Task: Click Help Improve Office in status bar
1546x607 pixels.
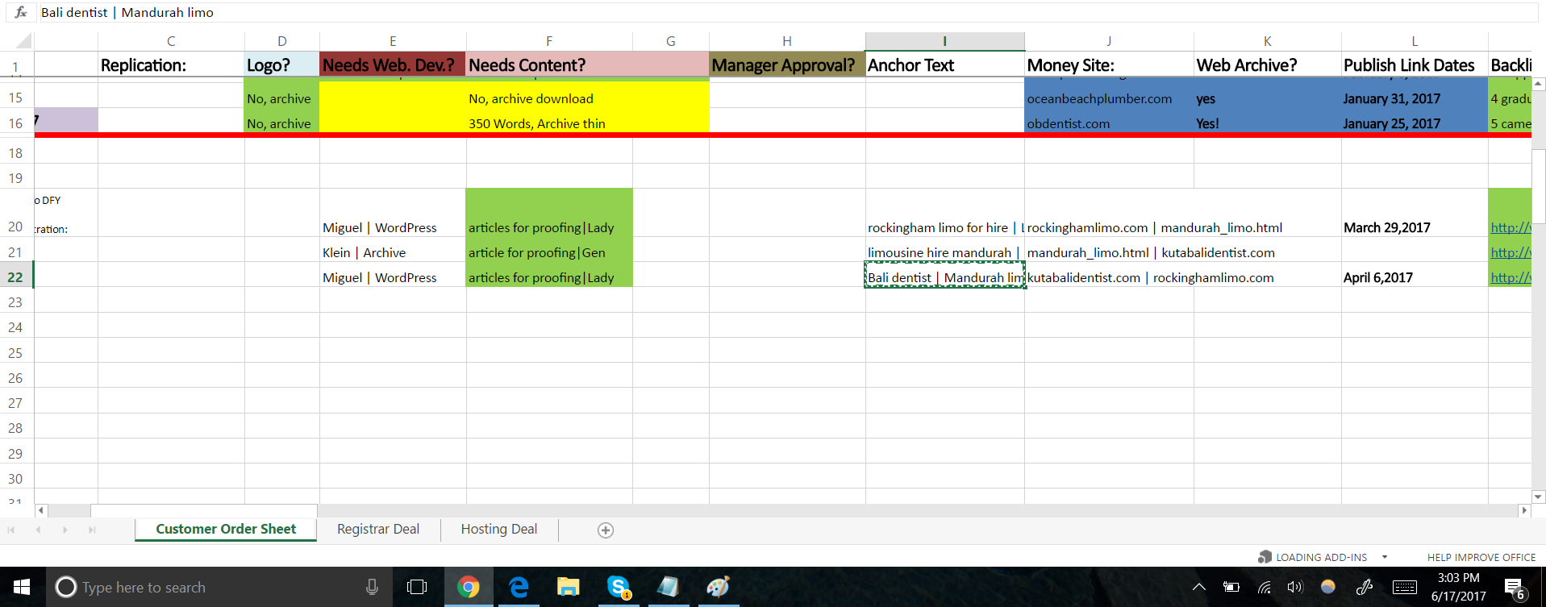Action: click(1481, 557)
